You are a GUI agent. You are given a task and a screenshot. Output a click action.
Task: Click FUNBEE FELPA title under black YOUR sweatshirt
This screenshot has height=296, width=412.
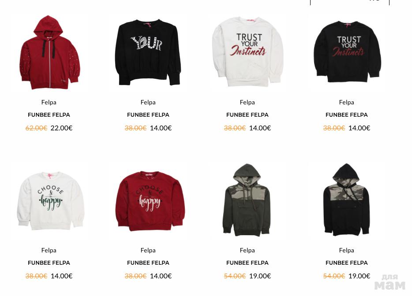tap(148, 115)
